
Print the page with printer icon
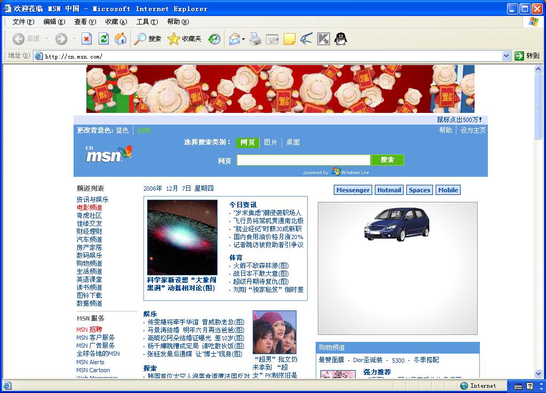pos(255,39)
